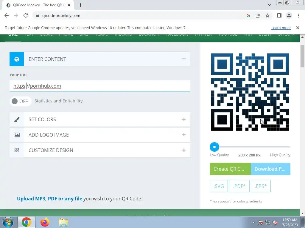Click the globe icon beside Enter Content
The width and height of the screenshot is (305, 228).
17,59
